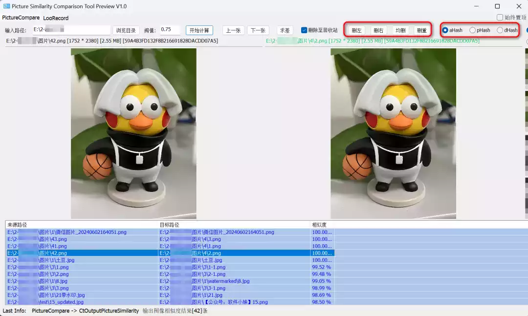This screenshot has height=316, width=528.
Task: Click the 阈值 threshold field showing 0.75
Action: coord(169,30)
